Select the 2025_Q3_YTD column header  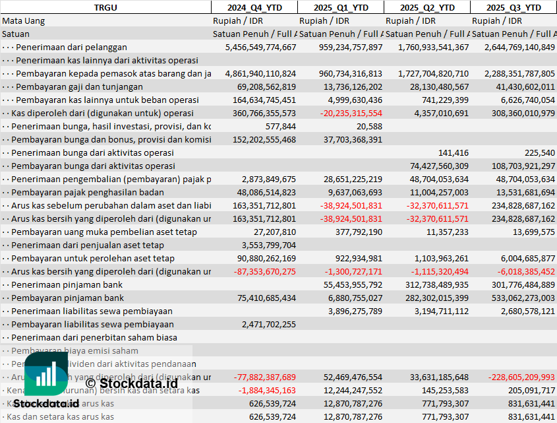click(x=513, y=7)
